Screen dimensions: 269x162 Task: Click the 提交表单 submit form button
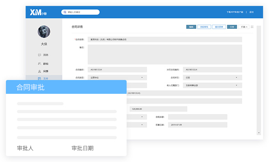218,27
